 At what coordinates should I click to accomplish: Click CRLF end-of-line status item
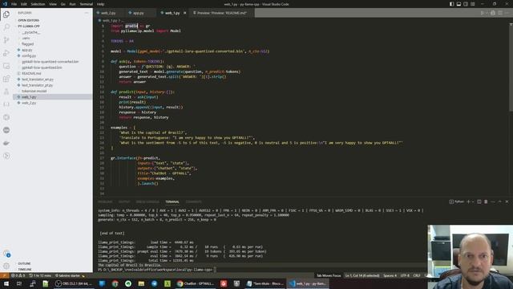tap(417, 275)
